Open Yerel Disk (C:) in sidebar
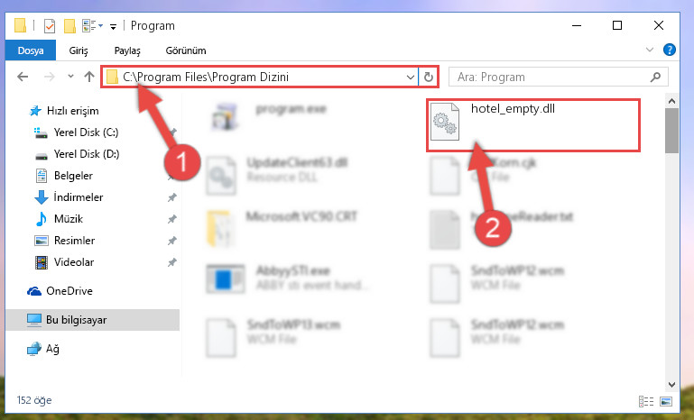Screen dimensions: 694x420 point(86,132)
